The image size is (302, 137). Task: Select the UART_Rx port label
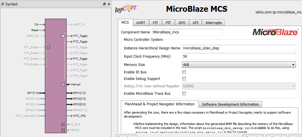point(33,36)
